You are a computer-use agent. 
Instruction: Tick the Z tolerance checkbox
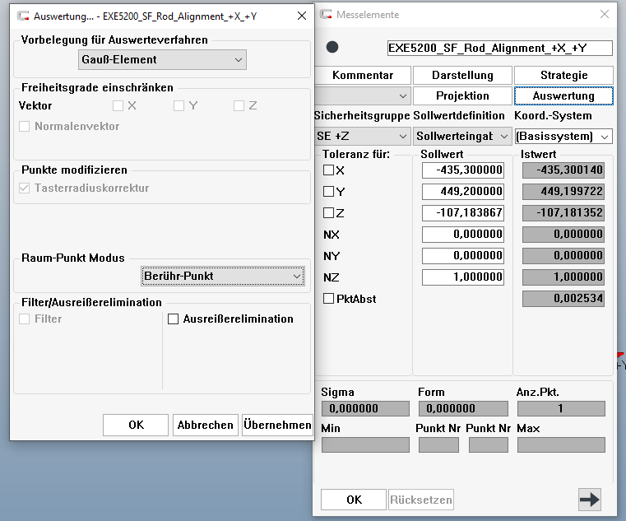click(x=329, y=213)
